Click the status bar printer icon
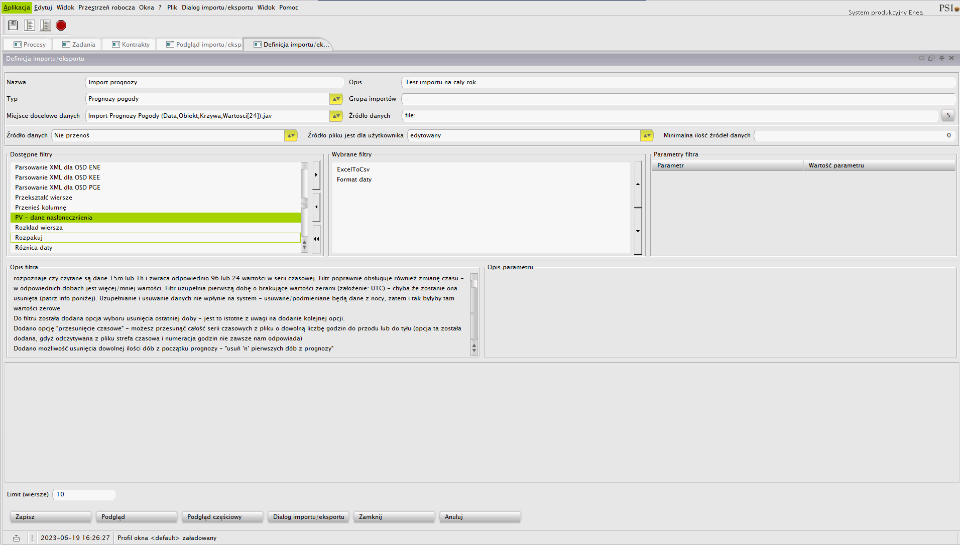The height and width of the screenshot is (545, 960). [x=16, y=538]
